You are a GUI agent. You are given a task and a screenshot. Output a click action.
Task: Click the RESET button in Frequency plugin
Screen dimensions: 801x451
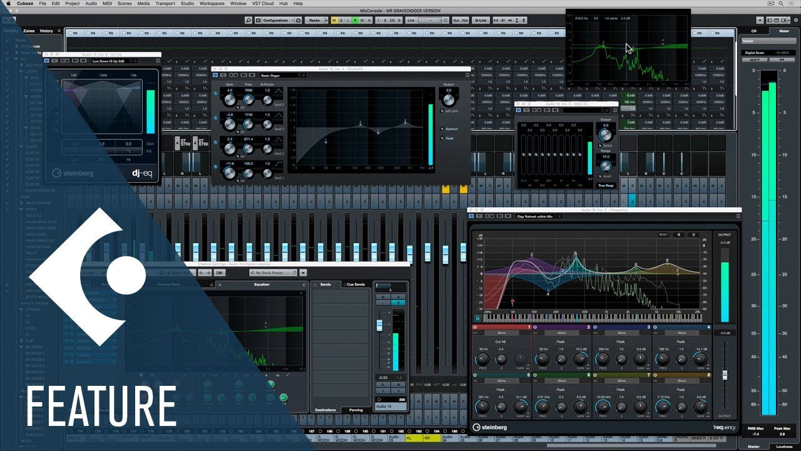tap(663, 234)
